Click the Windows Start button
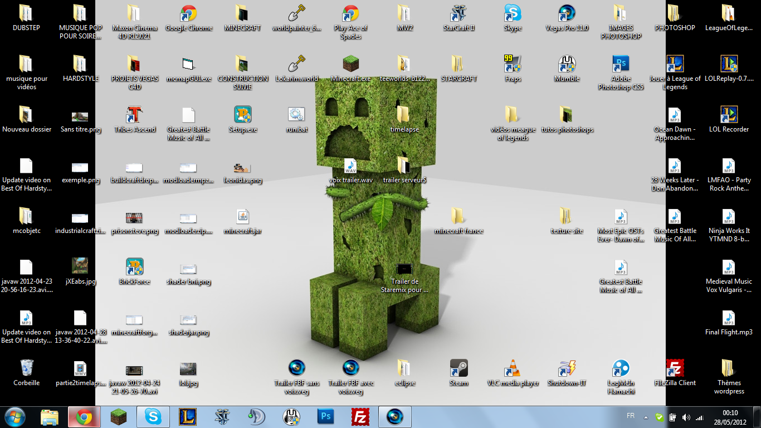Screen dimensions: 761x428 click(x=14, y=417)
